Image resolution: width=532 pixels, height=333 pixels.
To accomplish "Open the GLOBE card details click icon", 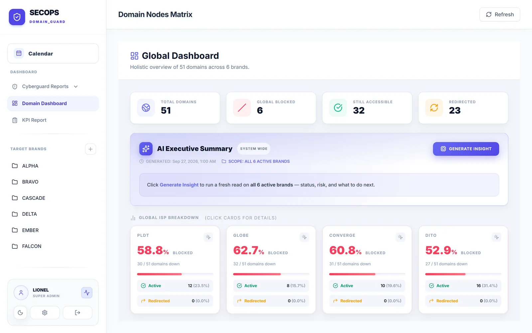I will pyautogui.click(x=304, y=237).
